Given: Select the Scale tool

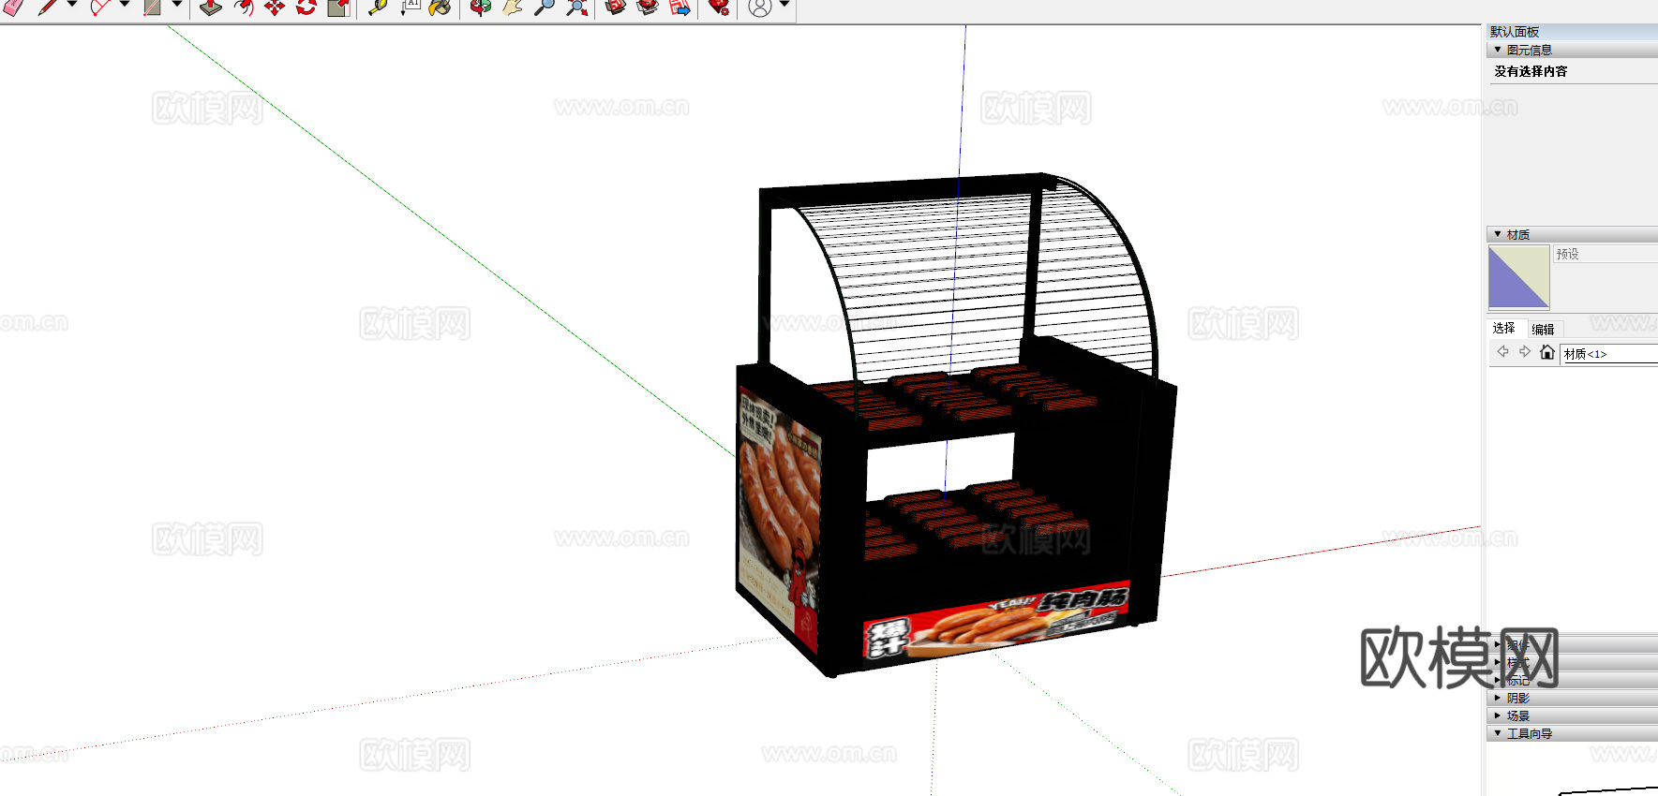Looking at the screenshot, I should pyautogui.click(x=338, y=7).
